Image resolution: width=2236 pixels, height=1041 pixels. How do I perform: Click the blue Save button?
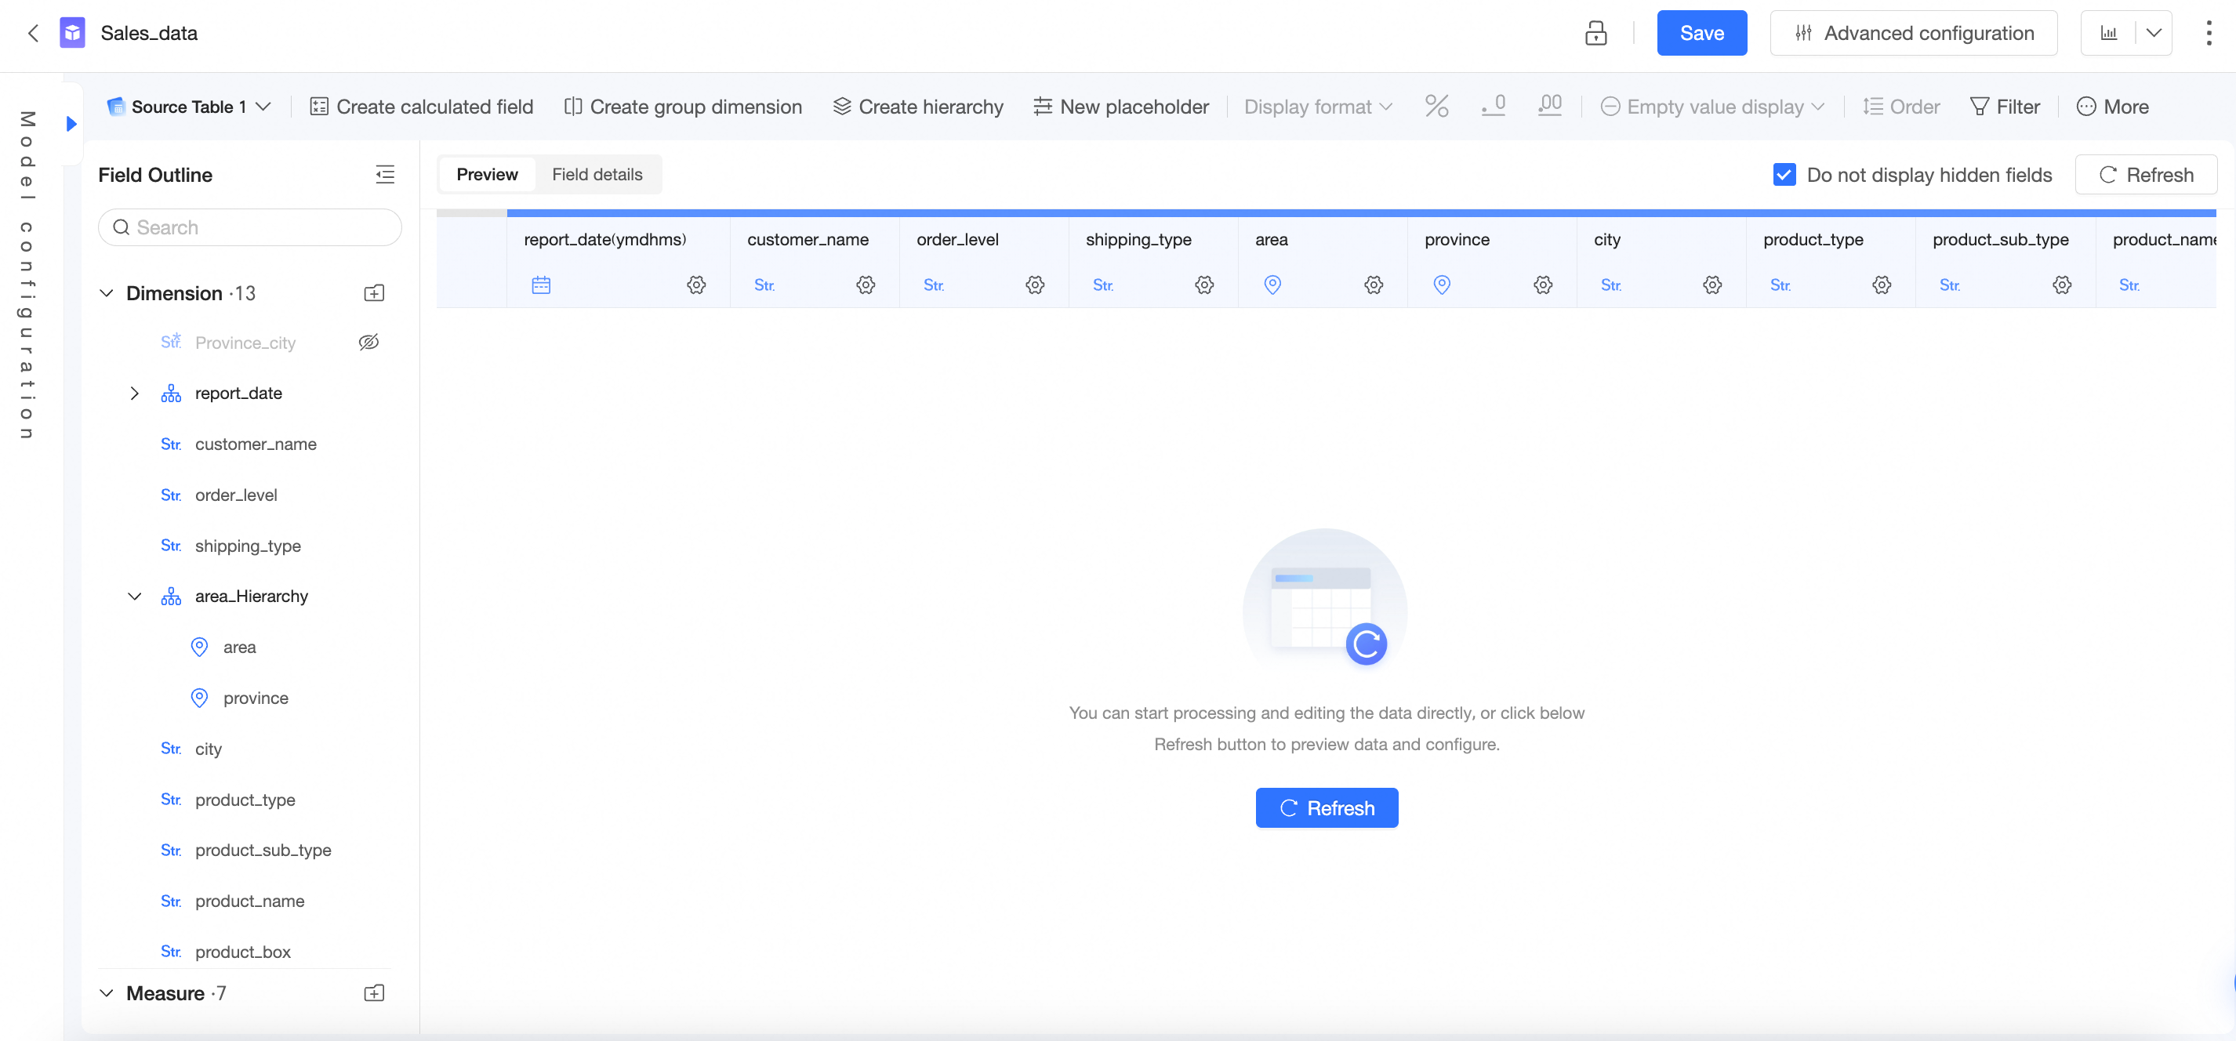coord(1701,33)
